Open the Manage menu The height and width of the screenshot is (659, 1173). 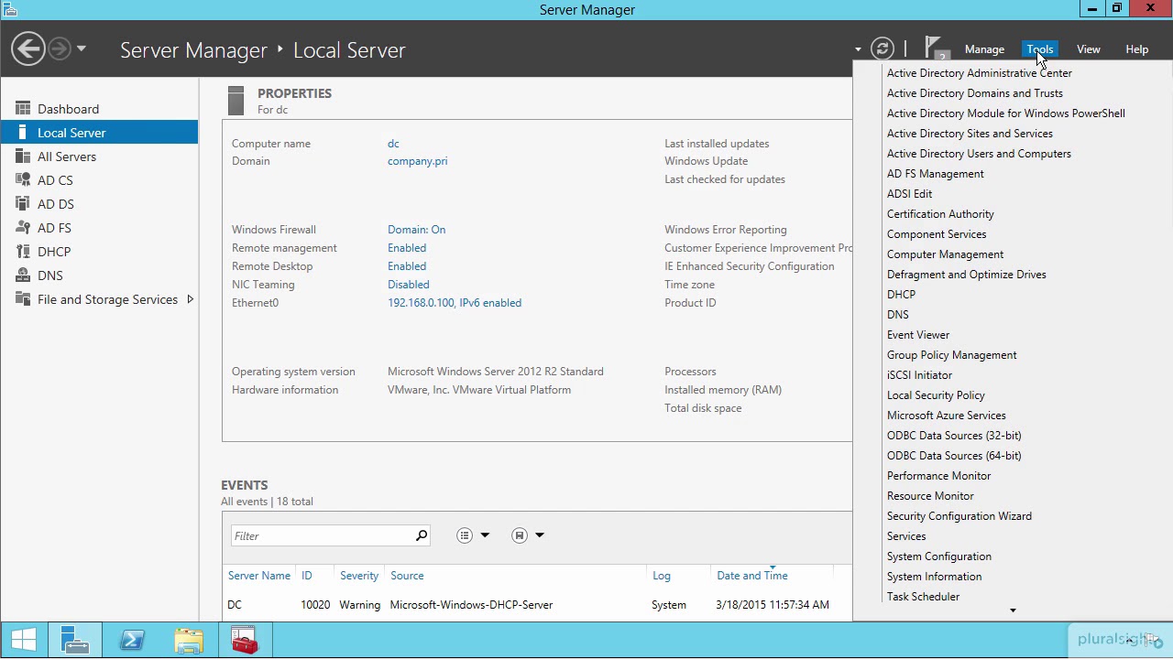click(984, 49)
